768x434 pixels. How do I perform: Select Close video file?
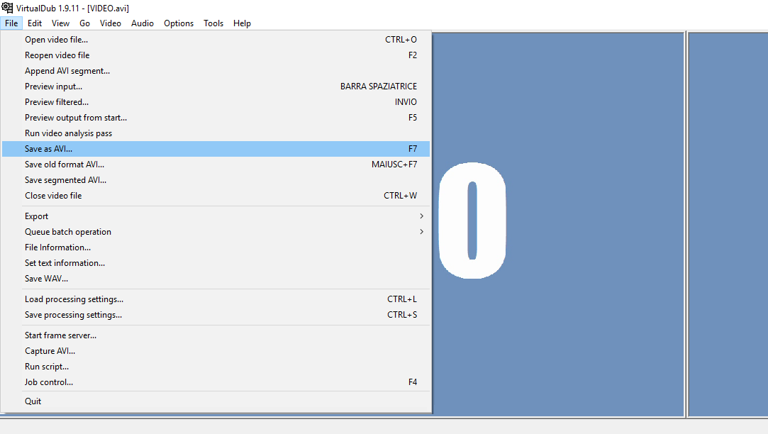(216, 196)
